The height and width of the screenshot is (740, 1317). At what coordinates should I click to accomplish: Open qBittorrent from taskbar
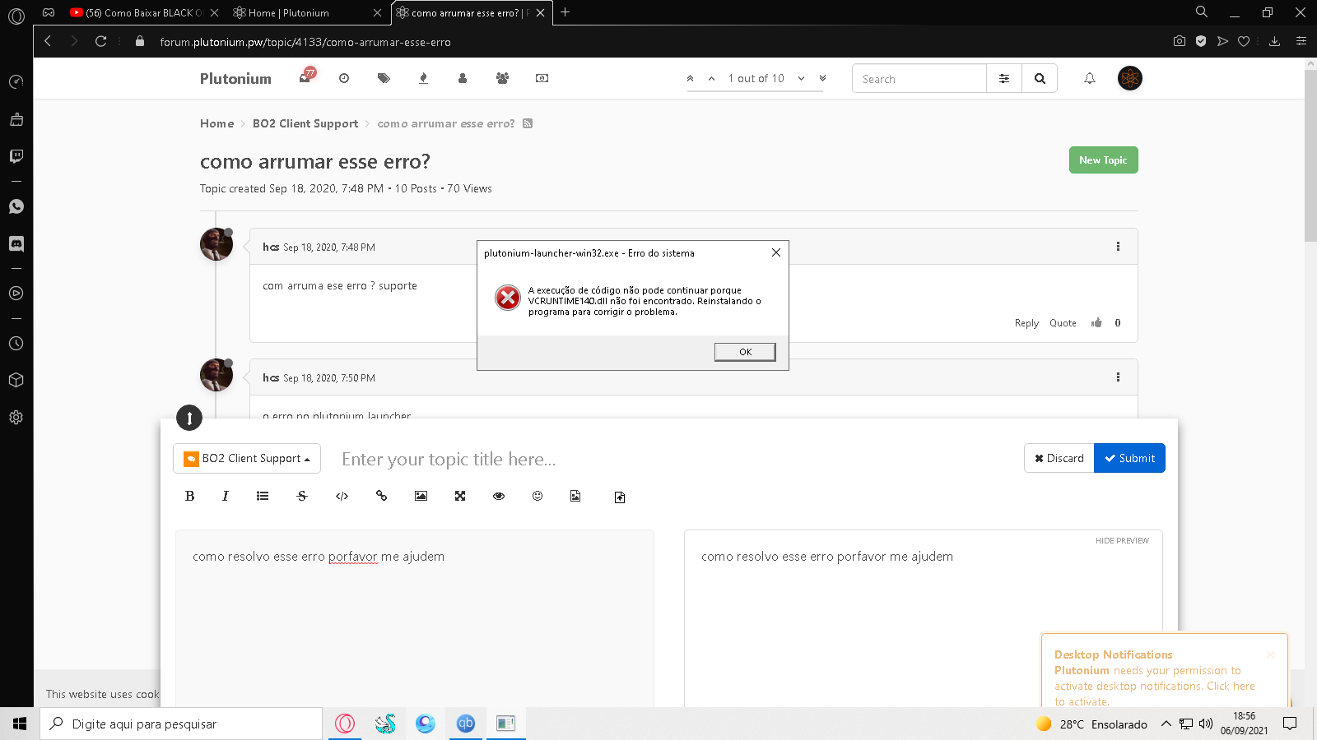(466, 724)
